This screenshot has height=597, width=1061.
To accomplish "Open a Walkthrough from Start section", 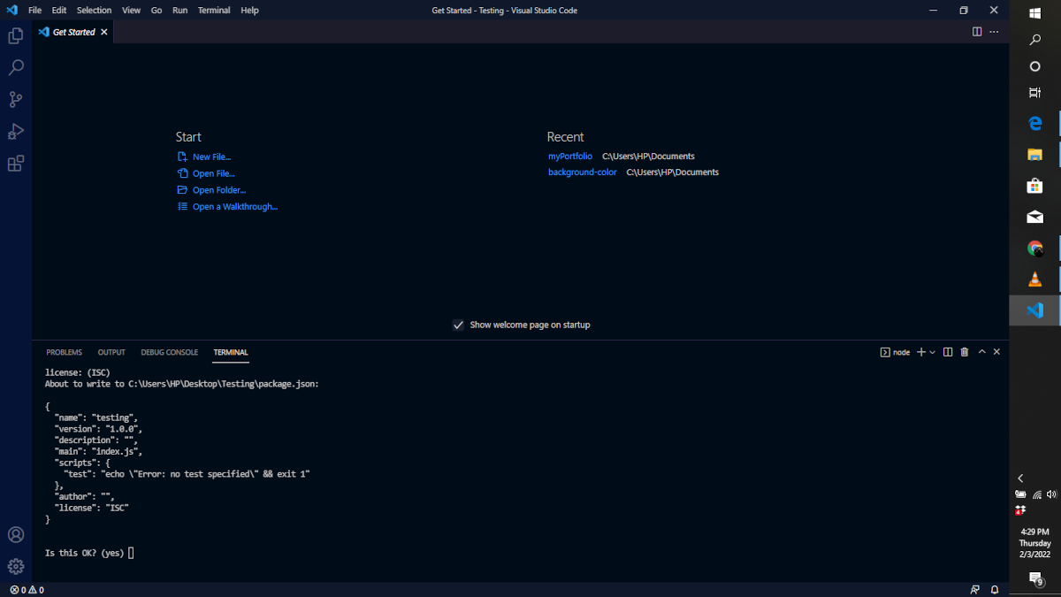I will pyautogui.click(x=233, y=206).
